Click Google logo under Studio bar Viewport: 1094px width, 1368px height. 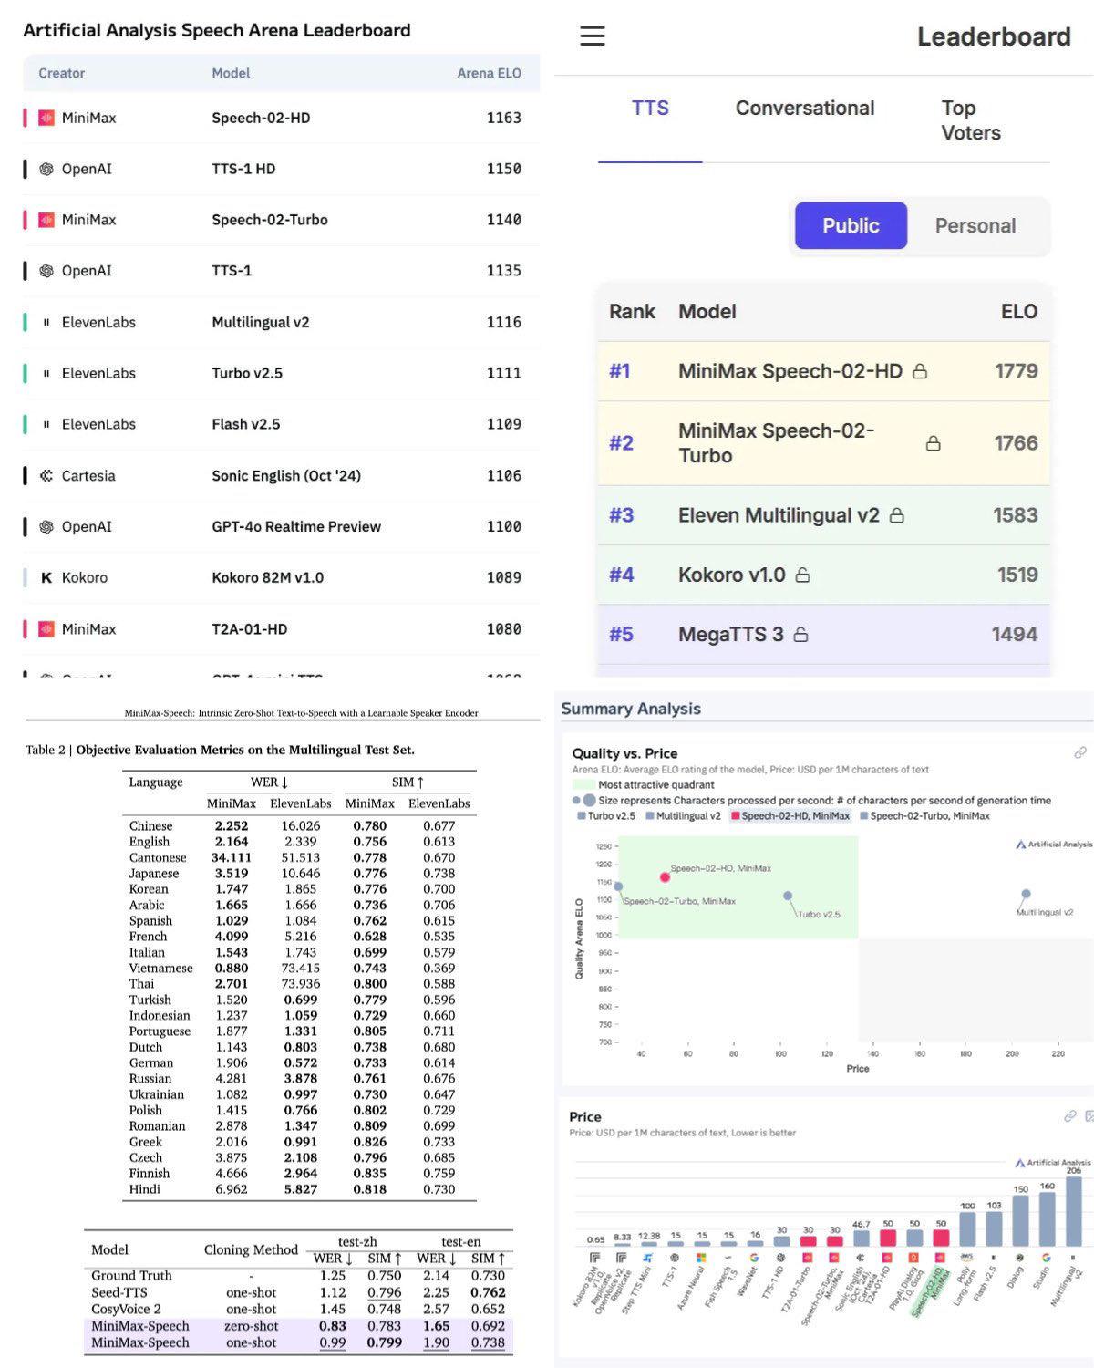tap(1046, 1258)
